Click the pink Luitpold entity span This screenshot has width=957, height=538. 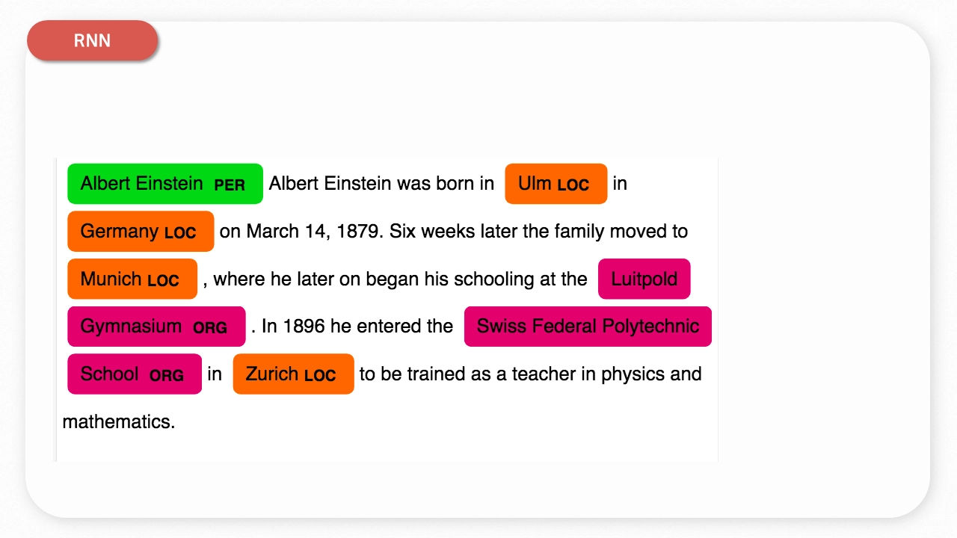(644, 279)
